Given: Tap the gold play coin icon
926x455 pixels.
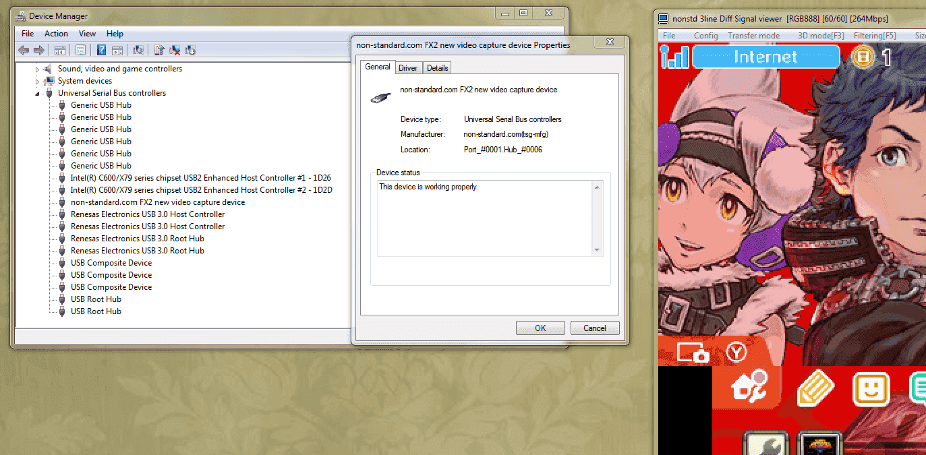Looking at the screenshot, I should 862,57.
